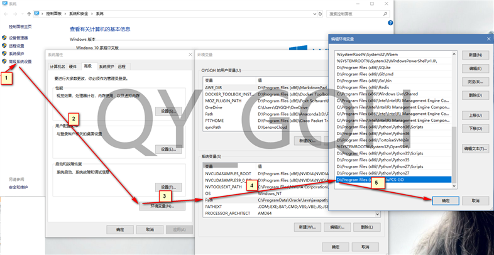
Task: Open the 设备管理器 link
Action: (x=18, y=38)
